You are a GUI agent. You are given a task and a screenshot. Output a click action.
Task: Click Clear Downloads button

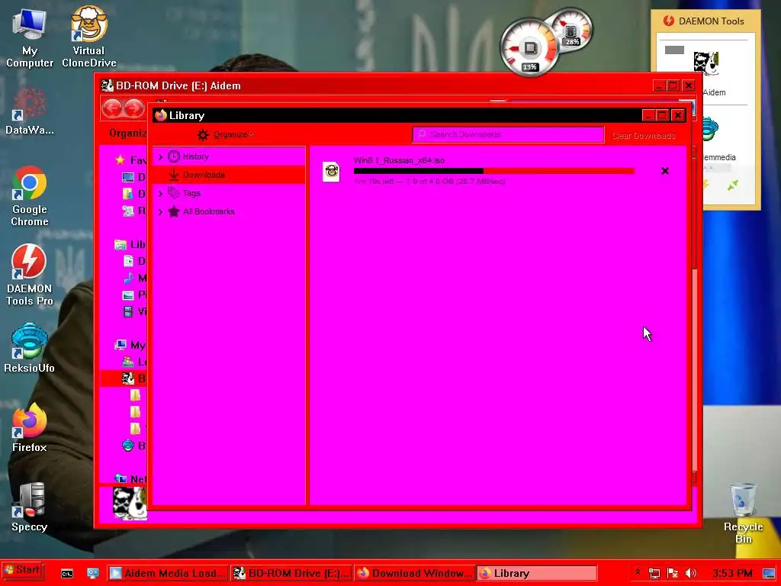coord(644,136)
